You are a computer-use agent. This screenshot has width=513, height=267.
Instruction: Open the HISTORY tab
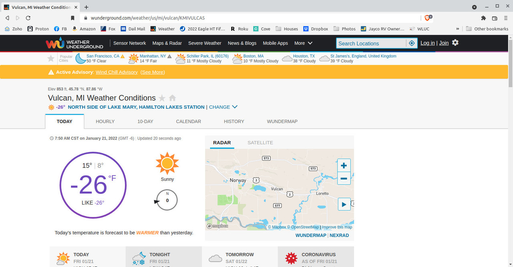point(234,122)
